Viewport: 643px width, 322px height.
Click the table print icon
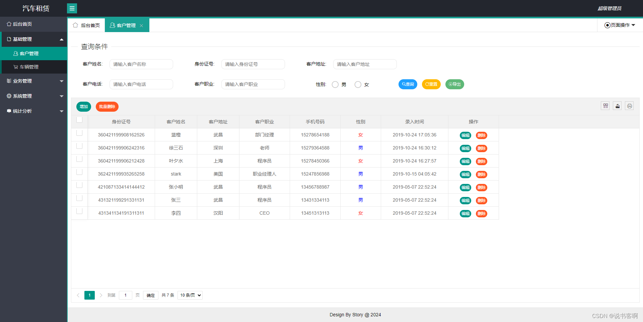pyautogui.click(x=630, y=106)
